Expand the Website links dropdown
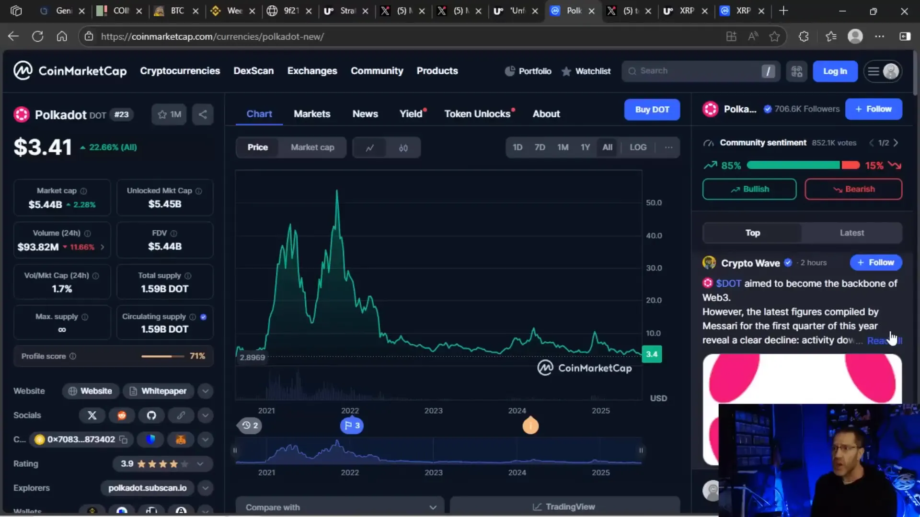This screenshot has height=517, width=920. coord(205,391)
